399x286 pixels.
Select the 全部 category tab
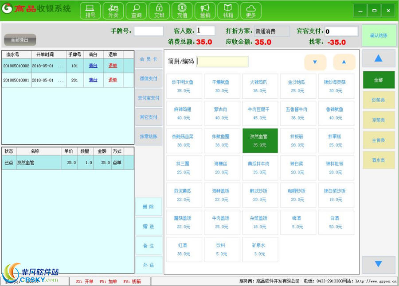pos(379,80)
